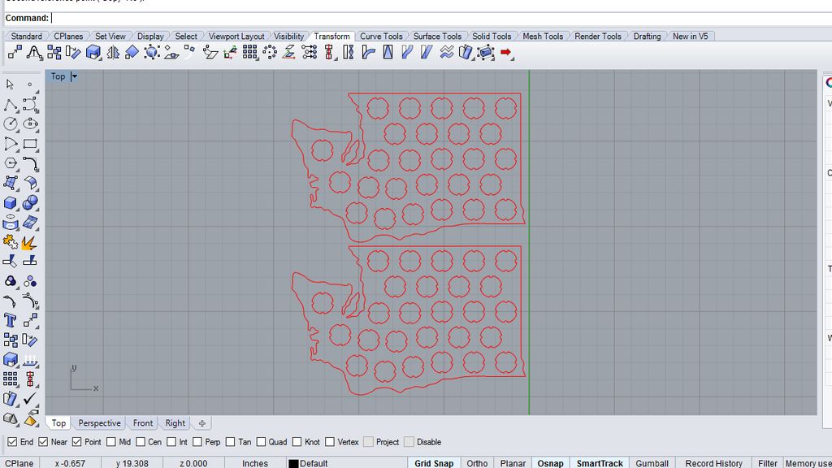Choose the Single Point tool
The height and width of the screenshot is (468, 832).
pos(30,84)
